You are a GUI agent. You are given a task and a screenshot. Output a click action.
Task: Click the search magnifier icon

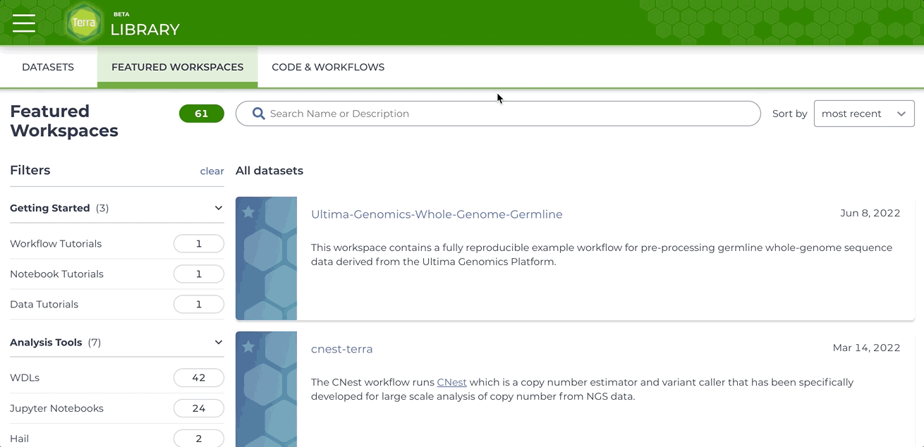coord(259,114)
